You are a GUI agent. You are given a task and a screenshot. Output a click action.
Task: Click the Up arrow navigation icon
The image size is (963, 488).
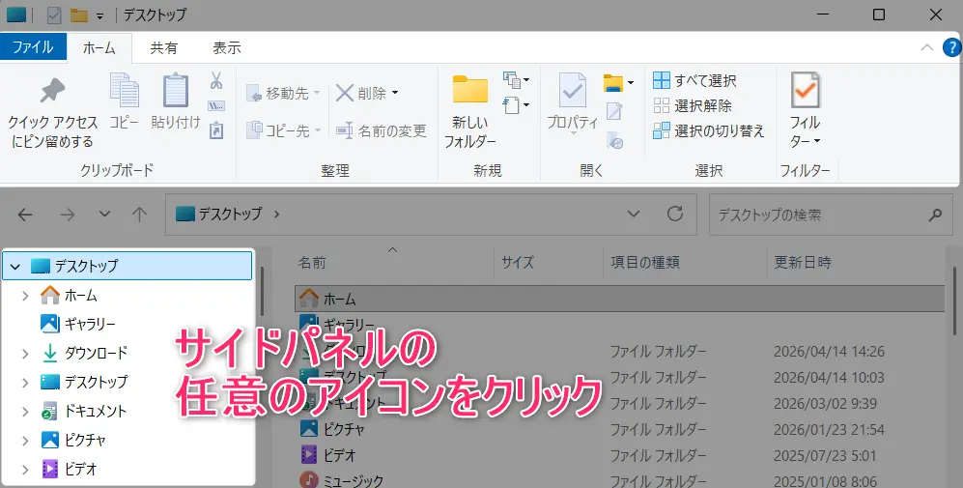(x=139, y=215)
